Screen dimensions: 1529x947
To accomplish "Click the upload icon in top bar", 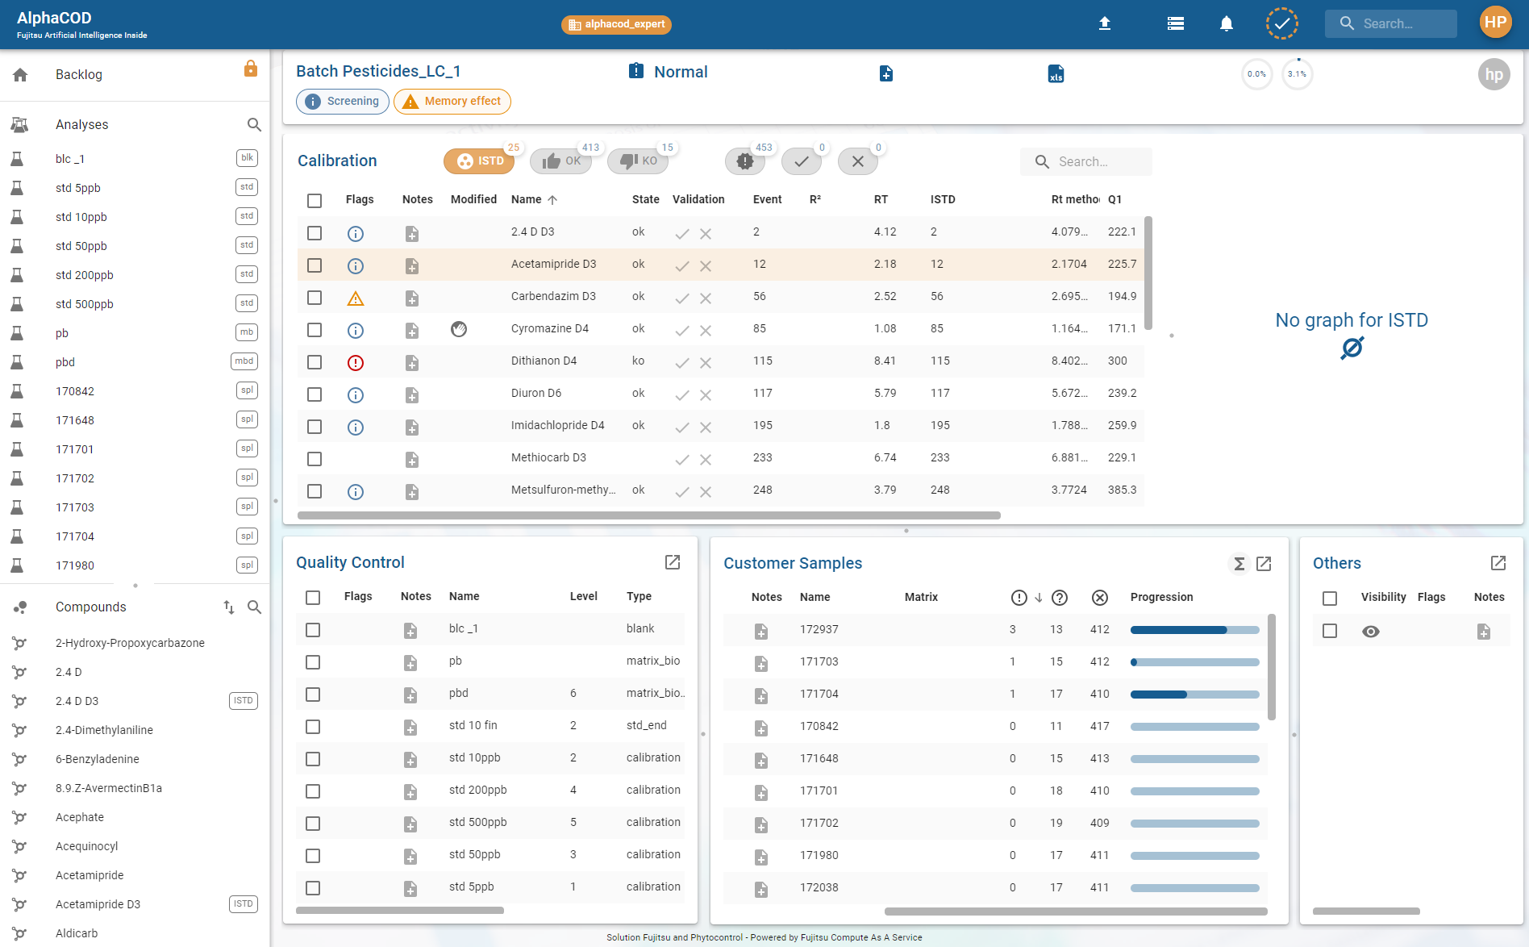I will click(1105, 23).
